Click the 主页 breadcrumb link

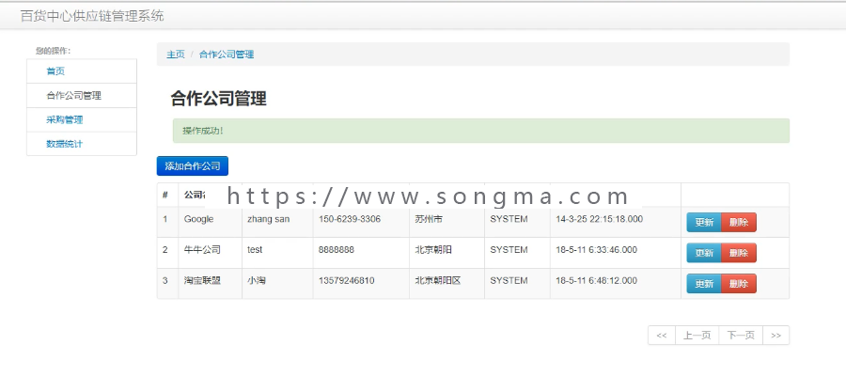click(x=176, y=55)
